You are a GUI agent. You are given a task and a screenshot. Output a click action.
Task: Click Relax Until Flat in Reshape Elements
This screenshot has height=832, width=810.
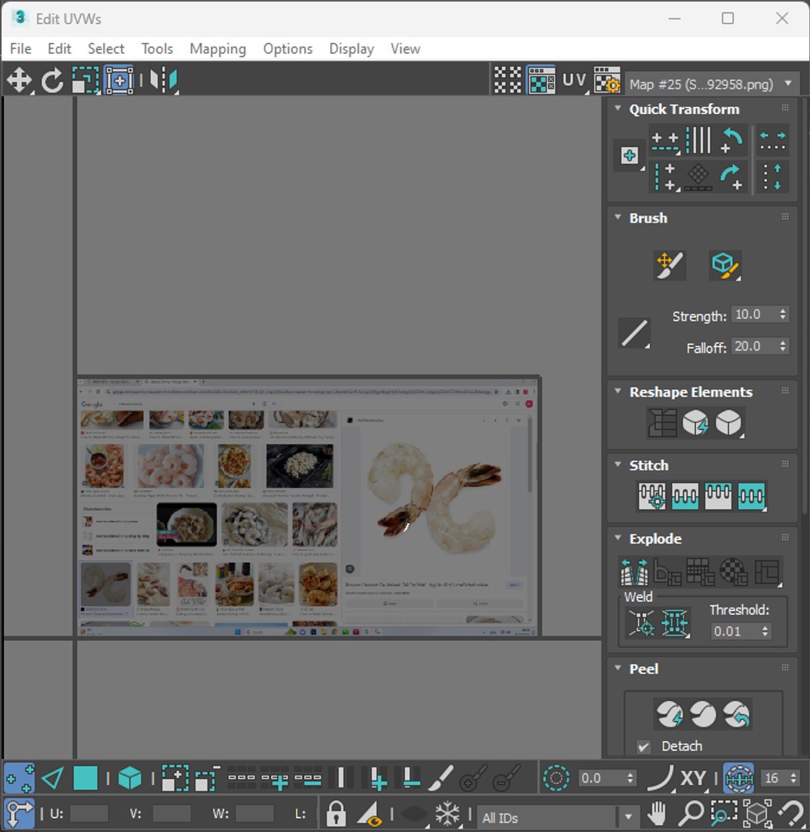tap(695, 423)
